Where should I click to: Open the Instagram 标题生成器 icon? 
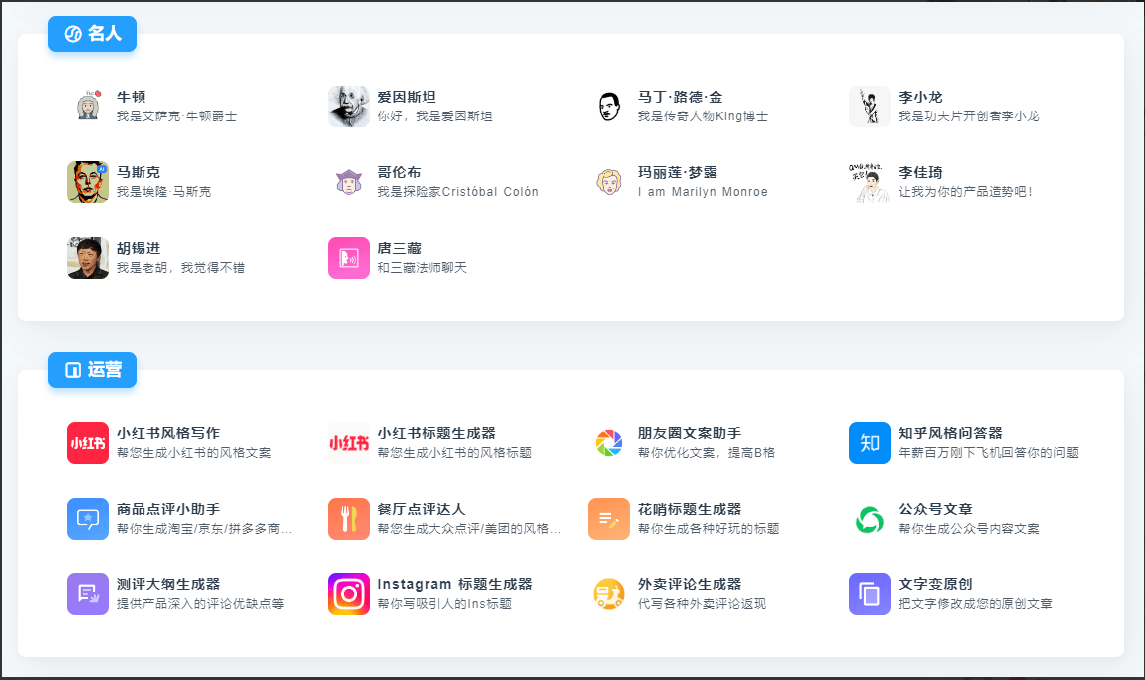(348, 594)
